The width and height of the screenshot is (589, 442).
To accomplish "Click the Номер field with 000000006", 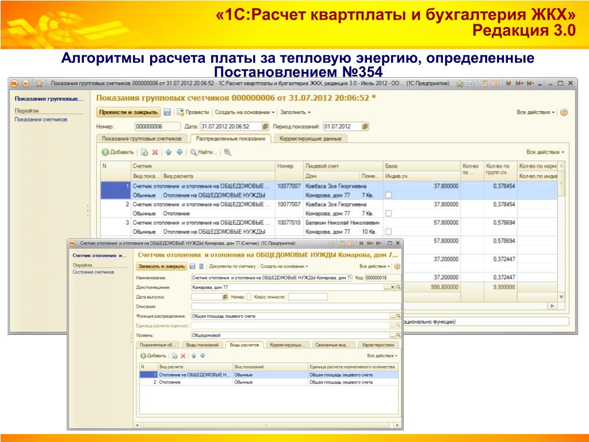I will 158,126.
